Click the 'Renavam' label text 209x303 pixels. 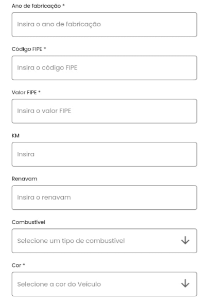(x=24, y=179)
